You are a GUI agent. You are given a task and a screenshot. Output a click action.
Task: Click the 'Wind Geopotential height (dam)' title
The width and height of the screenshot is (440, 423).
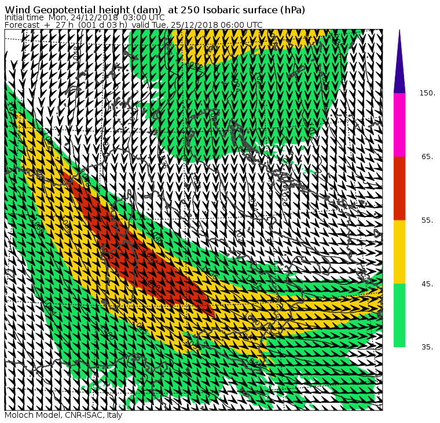pos(155,10)
